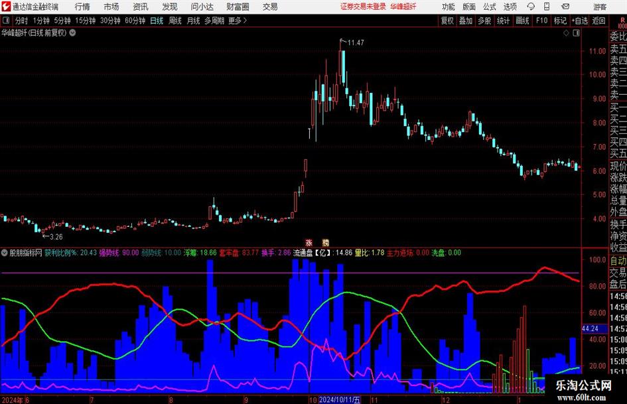The height and width of the screenshot is (404, 627).
Task: Switch to 月线 monthly period
Action: [193, 21]
